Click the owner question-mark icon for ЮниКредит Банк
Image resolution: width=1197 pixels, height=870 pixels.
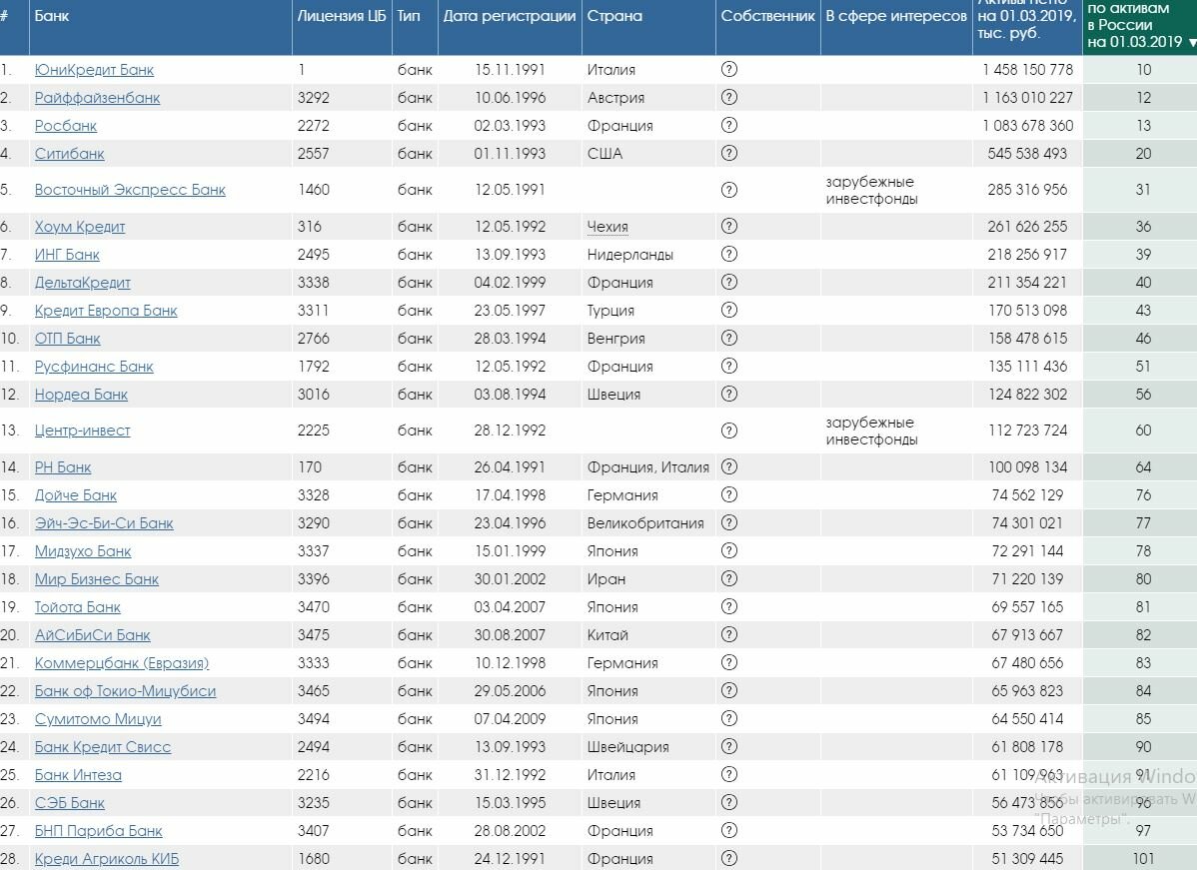[729, 70]
